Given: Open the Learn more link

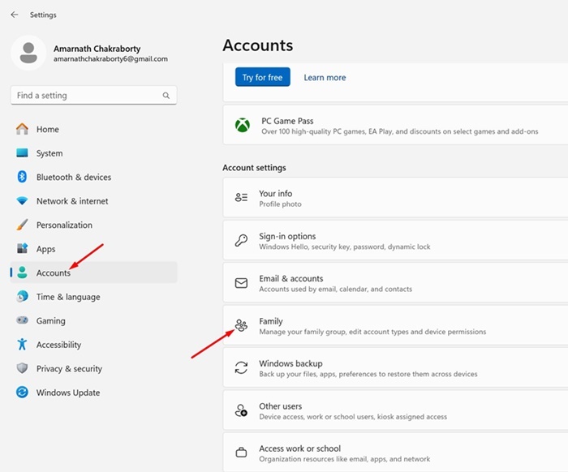Looking at the screenshot, I should tap(325, 78).
